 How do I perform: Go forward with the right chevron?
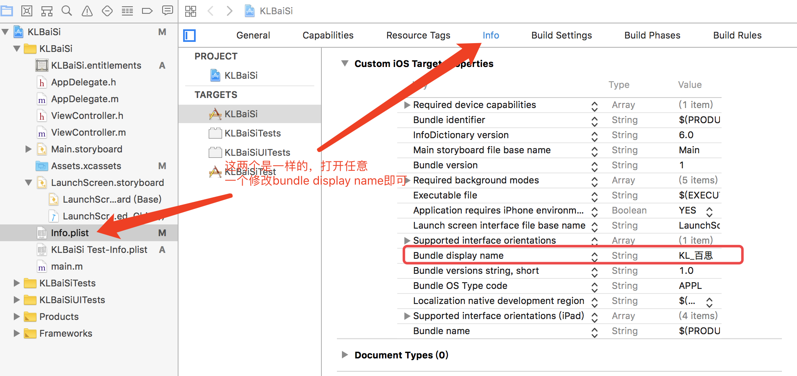click(229, 11)
